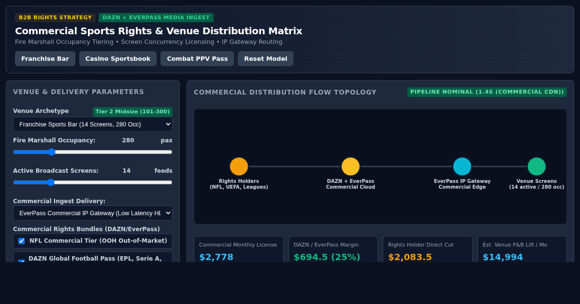
Task: Adjust the Fire Marshall Occupancy slider
Action: pyautogui.click(x=93, y=152)
